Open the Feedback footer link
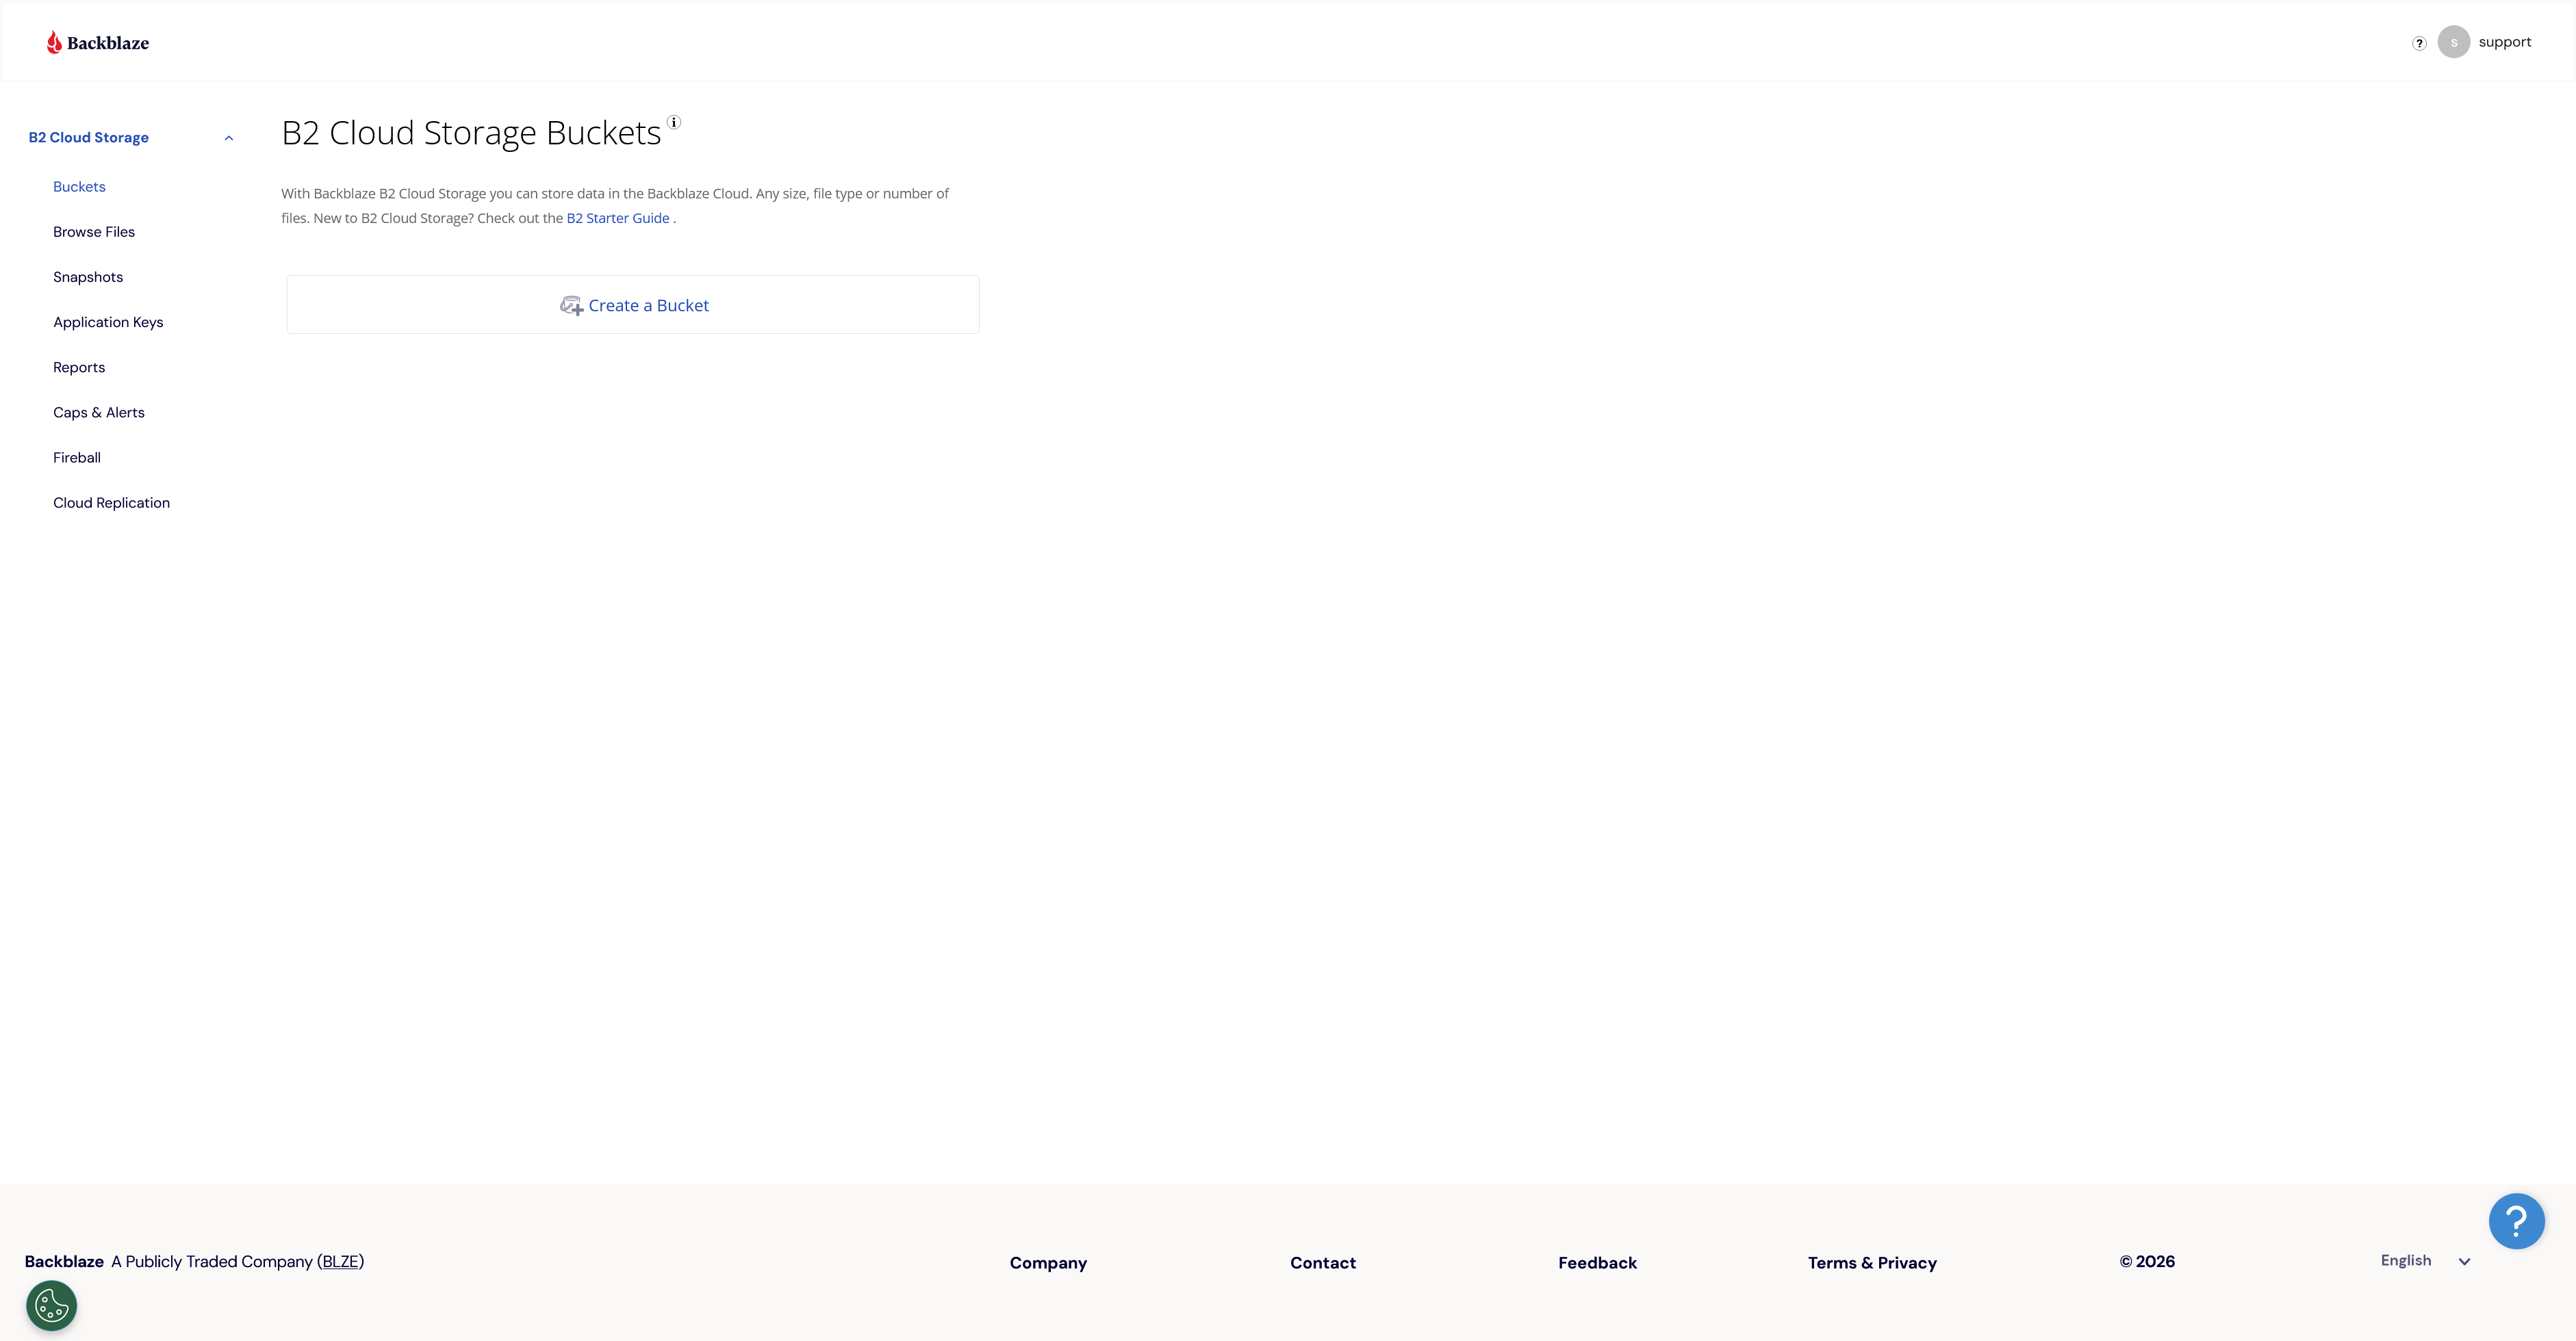The height and width of the screenshot is (1341, 2576). [x=1597, y=1263]
